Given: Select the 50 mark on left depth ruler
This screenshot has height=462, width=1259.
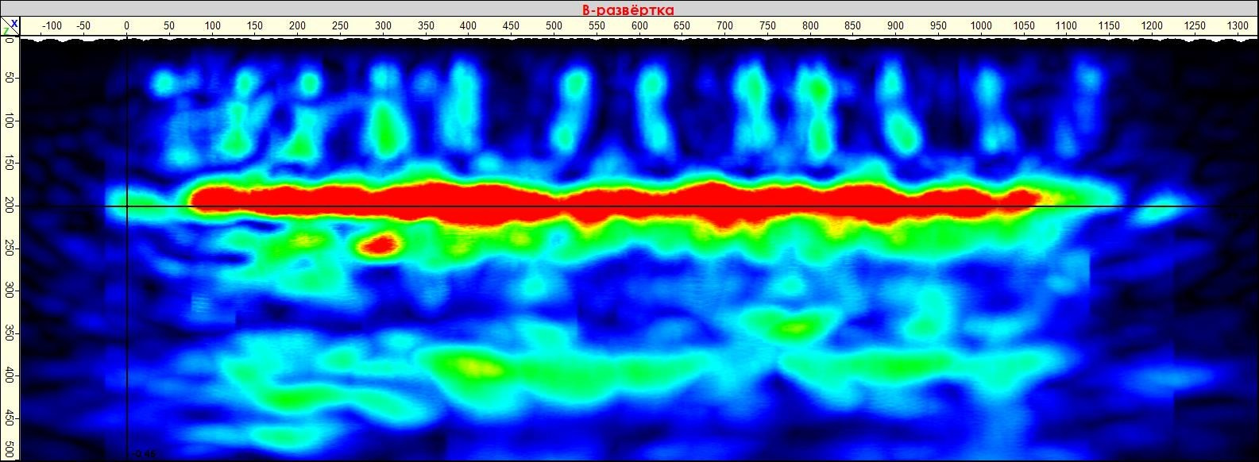Looking at the screenshot, I should [9, 79].
